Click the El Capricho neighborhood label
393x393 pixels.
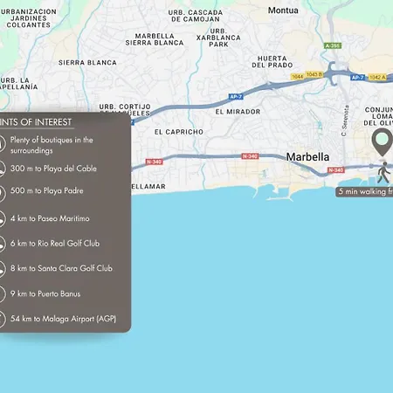[x=179, y=132]
